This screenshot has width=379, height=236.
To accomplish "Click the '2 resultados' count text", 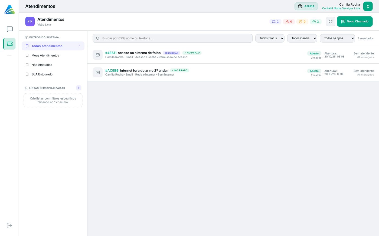I will point(365,38).
